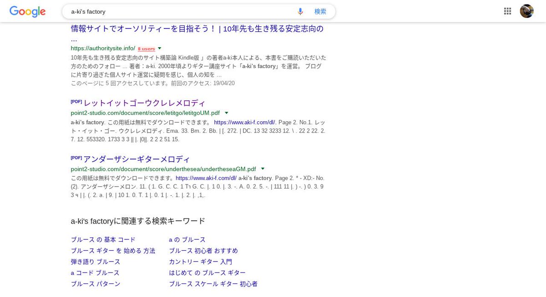The height and width of the screenshot is (297, 546).
Task: Open the account profile picture
Action: pyautogui.click(x=527, y=11)
